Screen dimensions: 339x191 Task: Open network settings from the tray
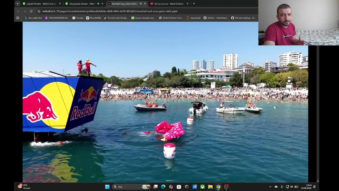click(x=287, y=187)
